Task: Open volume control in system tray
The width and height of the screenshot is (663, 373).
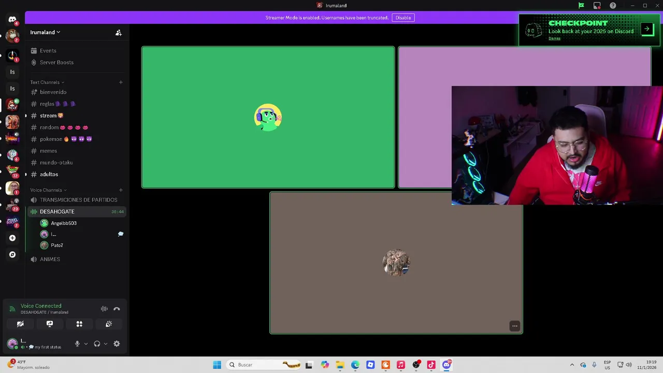Action: 629,365
